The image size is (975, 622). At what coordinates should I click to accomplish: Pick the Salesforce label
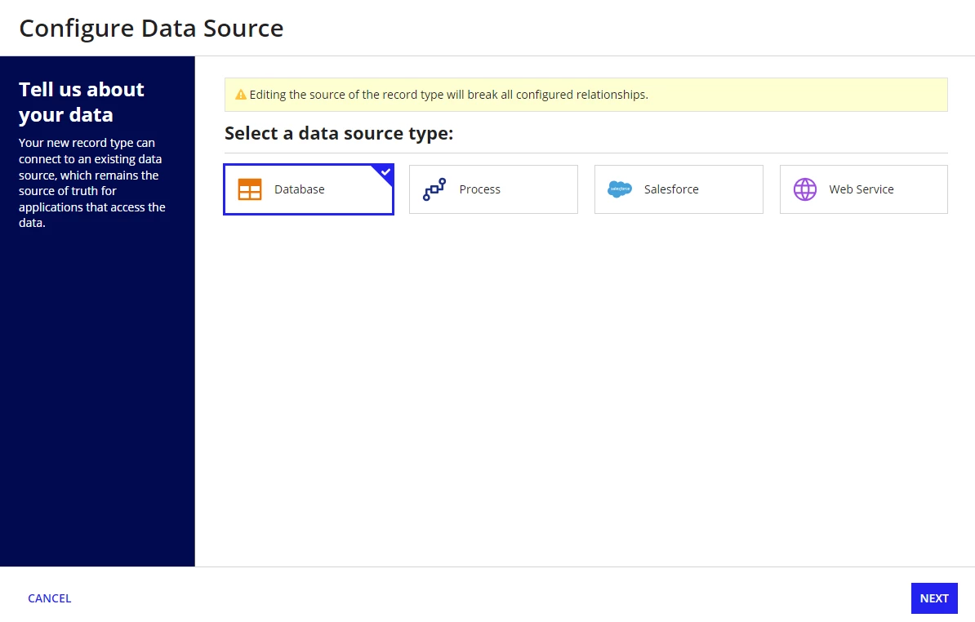[x=671, y=189]
